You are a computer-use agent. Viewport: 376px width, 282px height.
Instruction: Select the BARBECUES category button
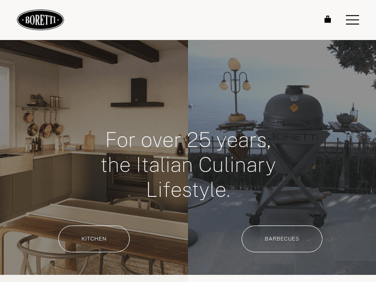[282, 238]
